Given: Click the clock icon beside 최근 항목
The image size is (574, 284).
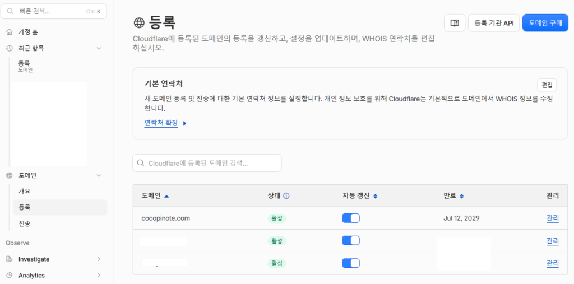Looking at the screenshot, I should 10,48.
